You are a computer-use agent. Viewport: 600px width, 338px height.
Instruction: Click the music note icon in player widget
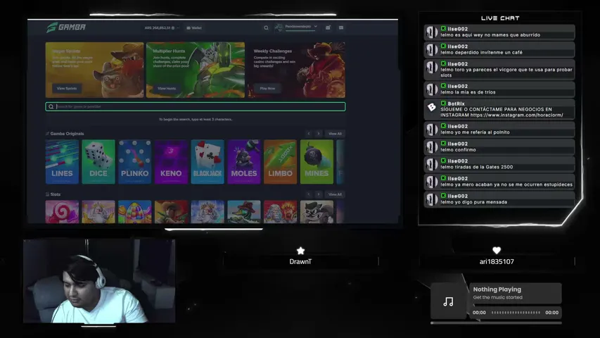click(448, 301)
